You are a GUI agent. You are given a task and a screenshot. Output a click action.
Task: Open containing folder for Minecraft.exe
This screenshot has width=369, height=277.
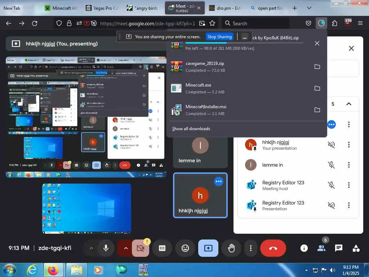coord(317,88)
